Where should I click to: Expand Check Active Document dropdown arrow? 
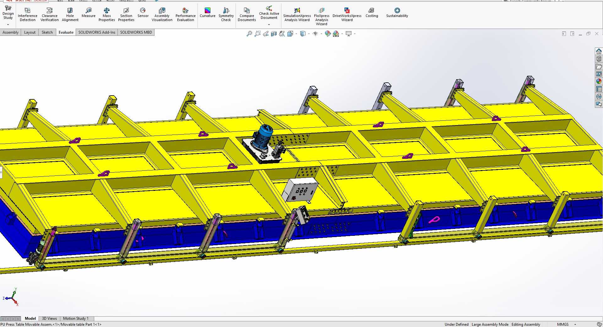pos(269,25)
